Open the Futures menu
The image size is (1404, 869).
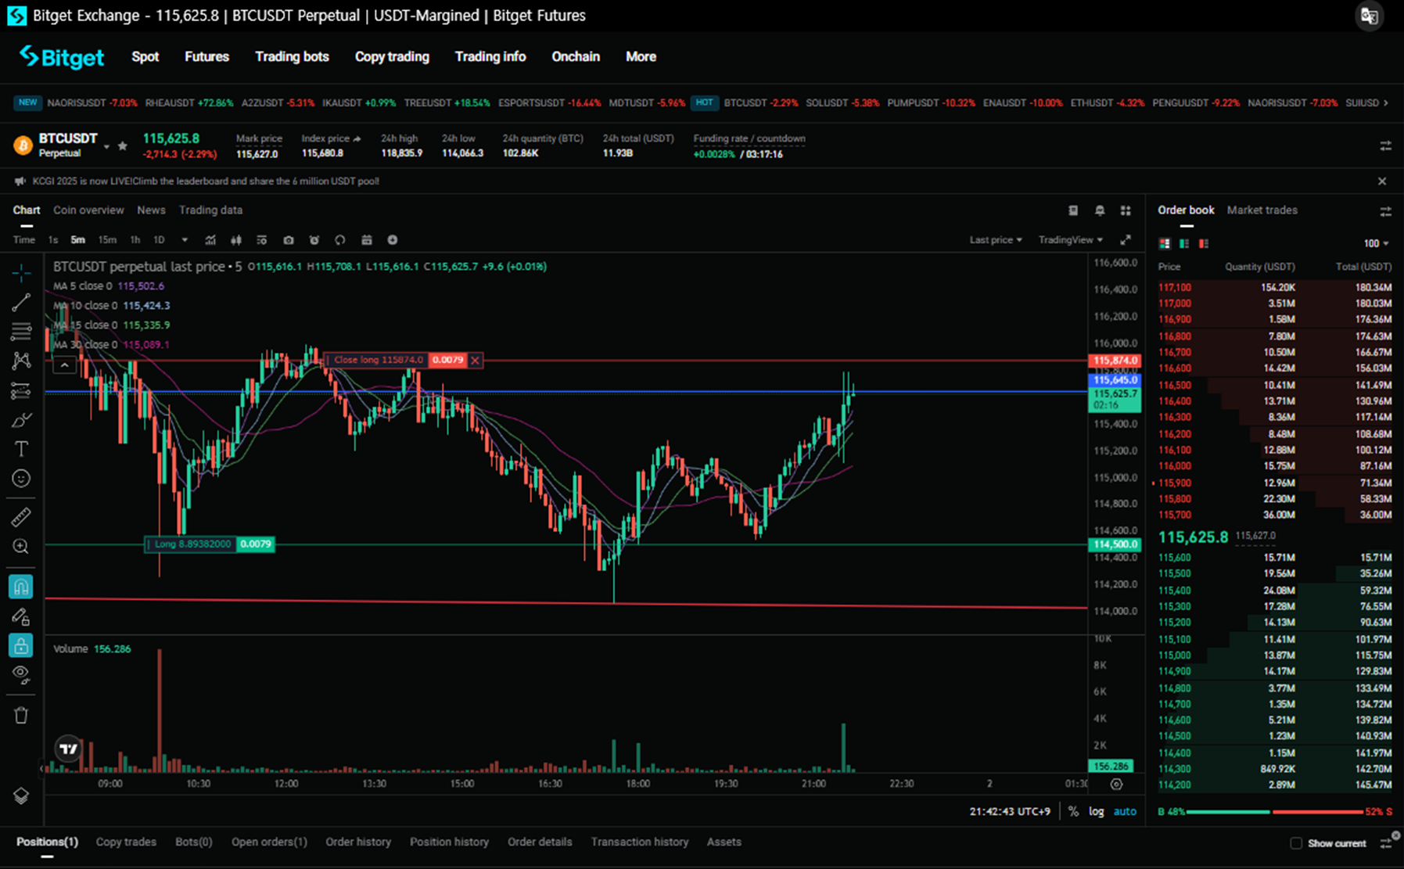point(206,56)
